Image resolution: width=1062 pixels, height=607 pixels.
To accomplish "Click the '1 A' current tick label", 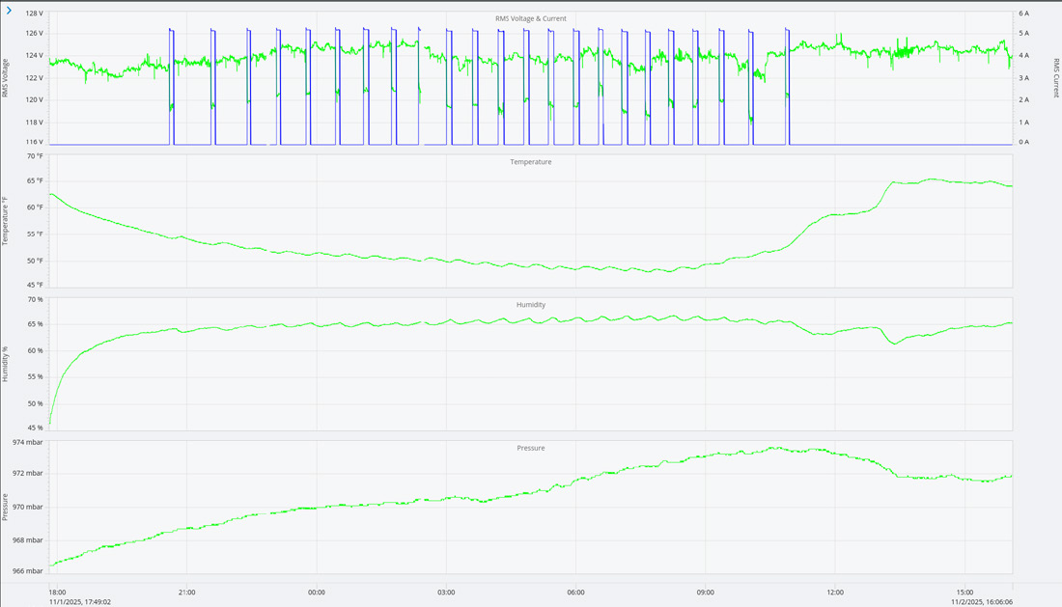I will coord(1023,123).
